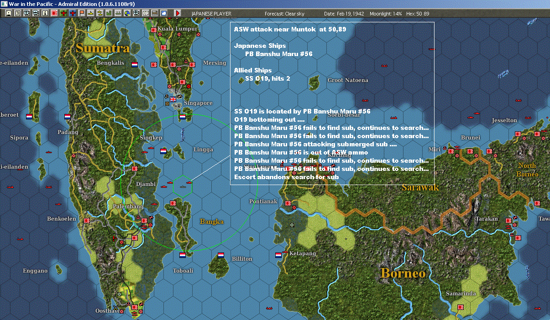Screen dimensions: 550x320
Task: Click the Sarawak region label
Action: click(x=420, y=187)
